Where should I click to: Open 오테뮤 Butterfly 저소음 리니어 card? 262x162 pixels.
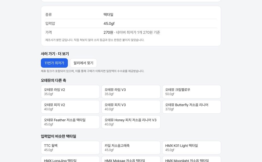click(192, 107)
